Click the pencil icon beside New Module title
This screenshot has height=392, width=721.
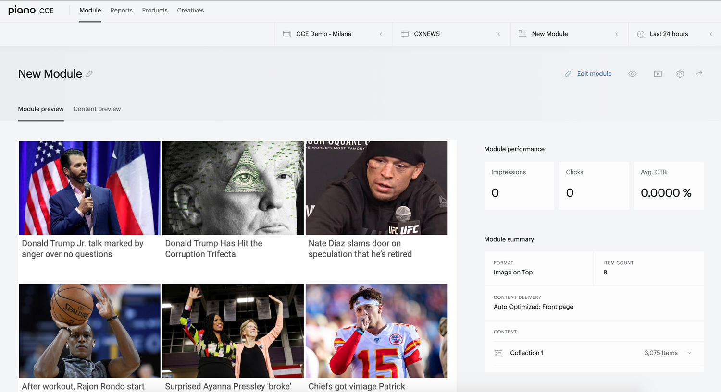tap(89, 74)
